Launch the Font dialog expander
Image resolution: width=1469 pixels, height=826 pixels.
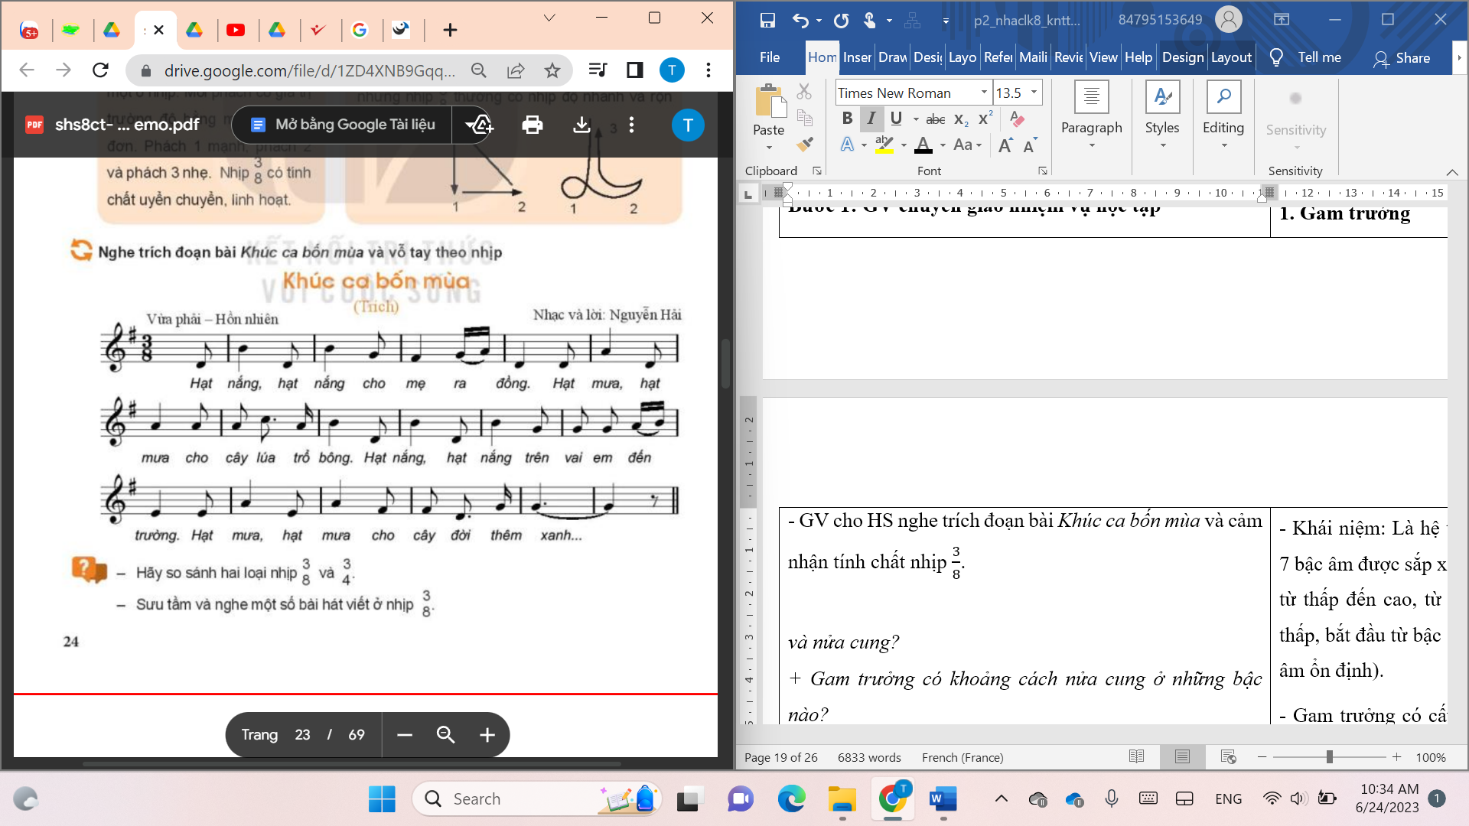[1042, 171]
